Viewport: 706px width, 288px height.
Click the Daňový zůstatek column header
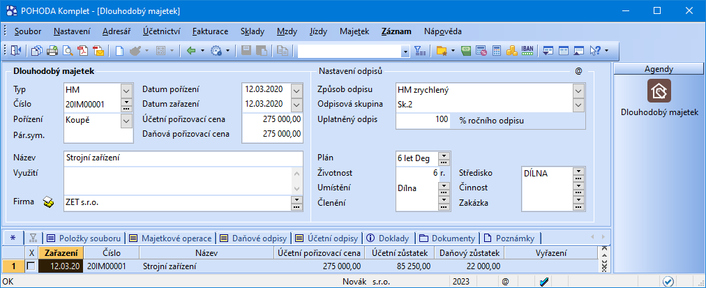[470, 253]
